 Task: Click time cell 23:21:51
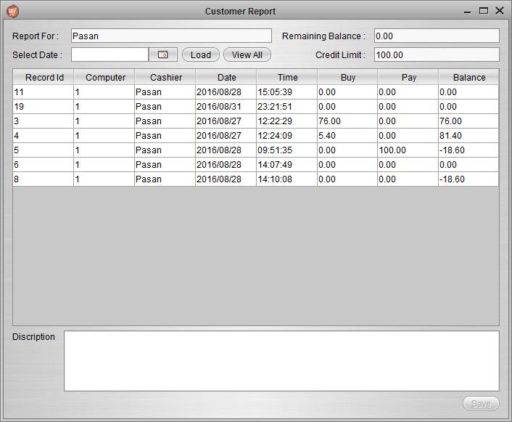[286, 107]
